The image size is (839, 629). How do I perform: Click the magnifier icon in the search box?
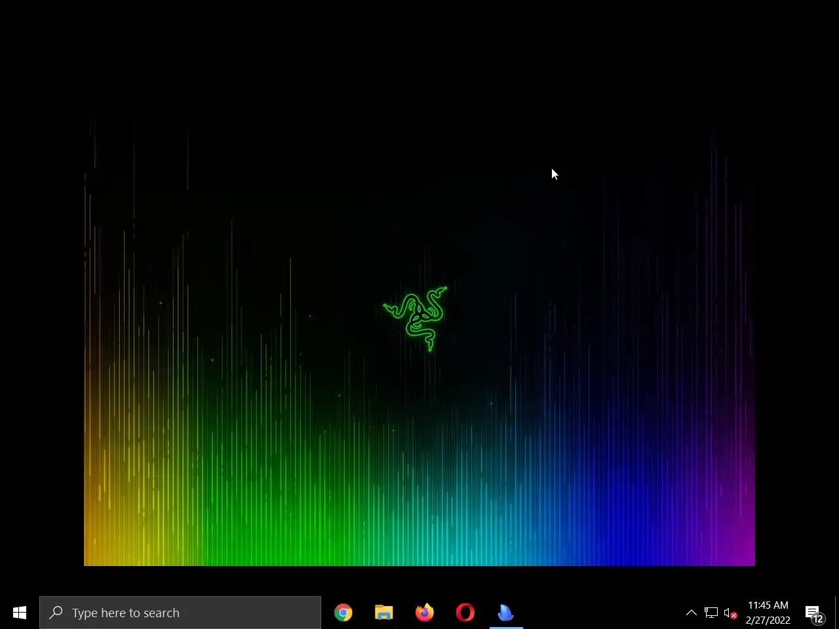pyautogui.click(x=56, y=613)
